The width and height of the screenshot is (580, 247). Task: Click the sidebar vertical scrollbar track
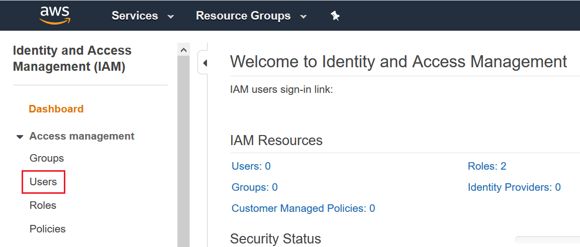(x=183, y=151)
